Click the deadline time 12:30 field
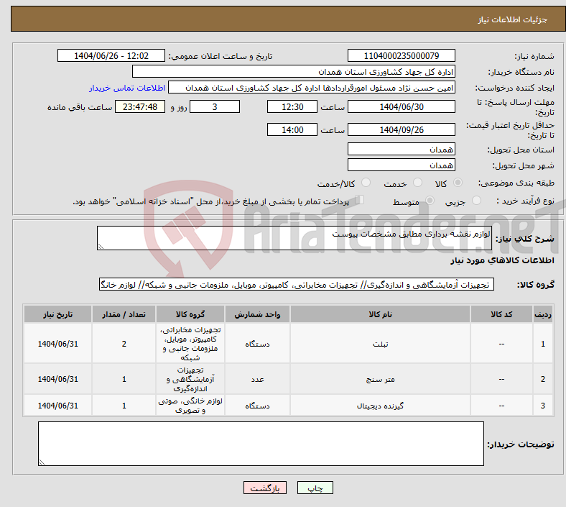566x507 pixels. (292, 106)
